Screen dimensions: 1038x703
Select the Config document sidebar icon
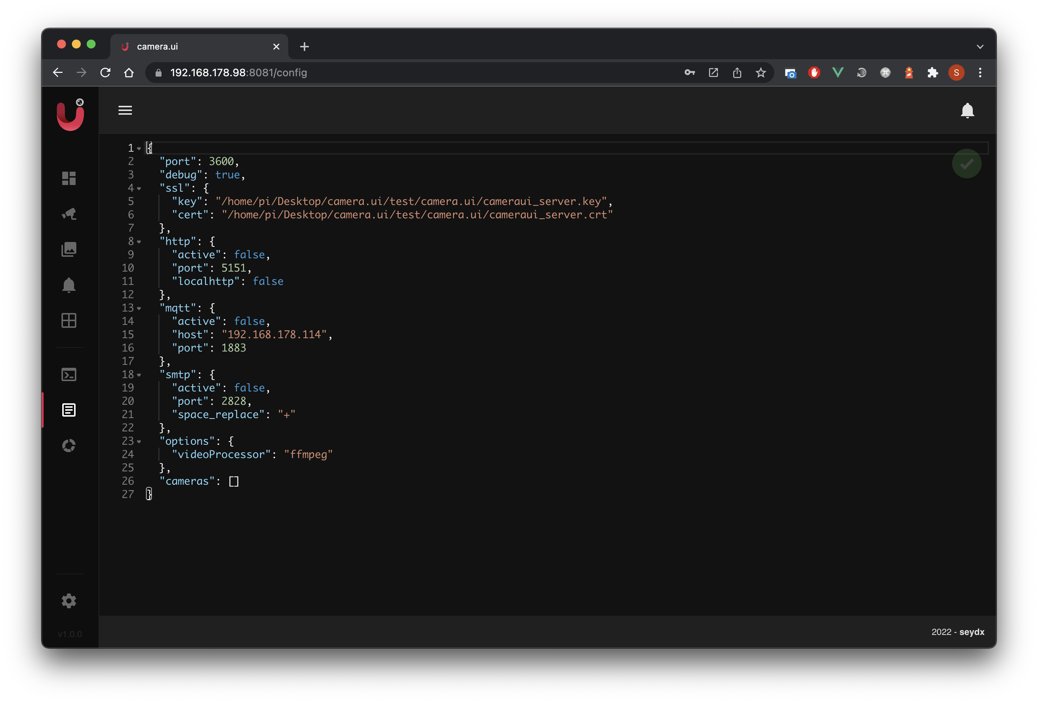coord(69,410)
